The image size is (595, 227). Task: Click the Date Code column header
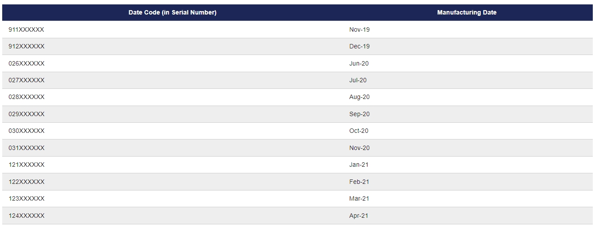point(172,13)
